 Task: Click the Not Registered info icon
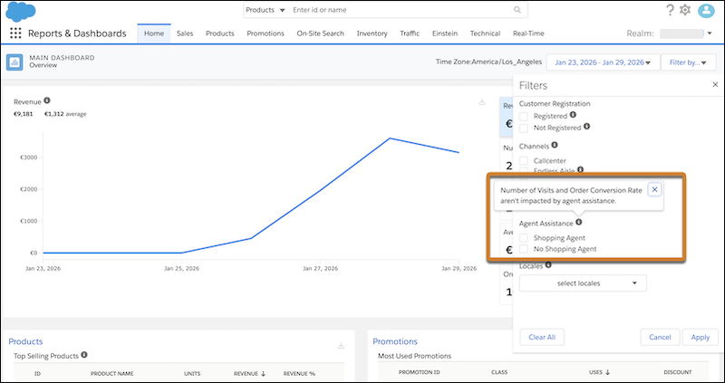tap(586, 126)
